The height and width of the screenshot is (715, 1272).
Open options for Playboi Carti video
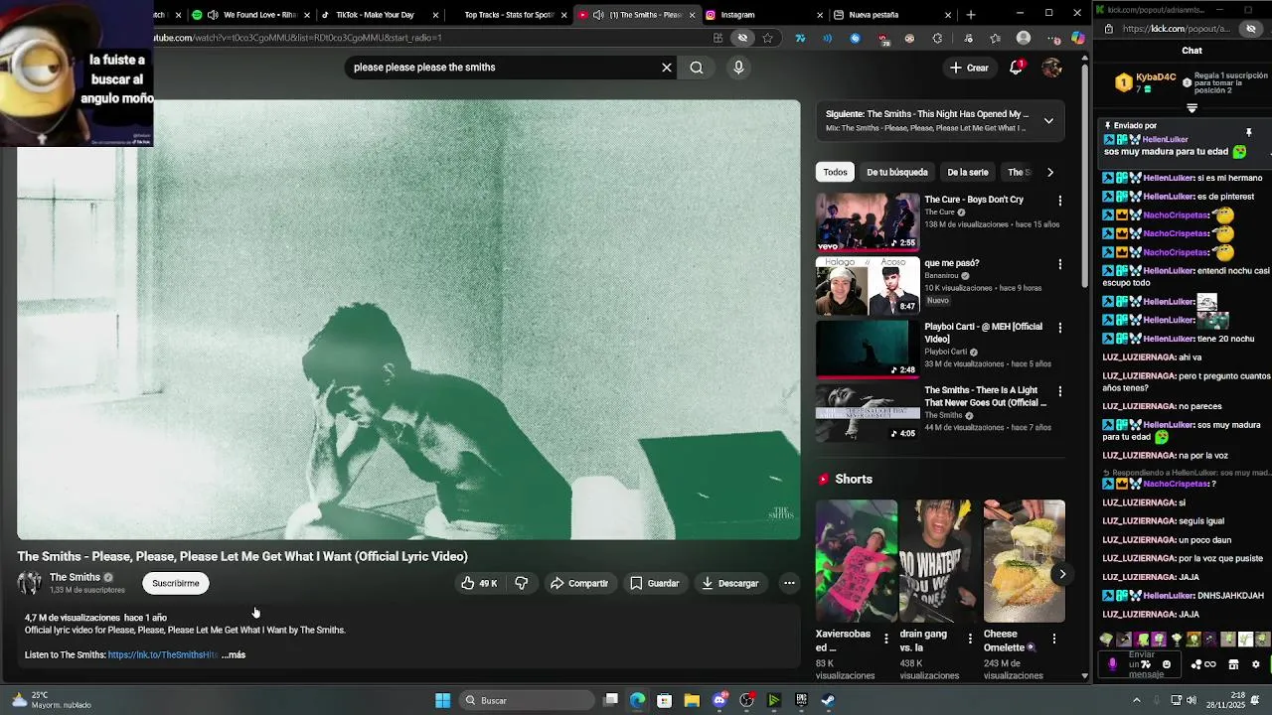[x=1059, y=328]
